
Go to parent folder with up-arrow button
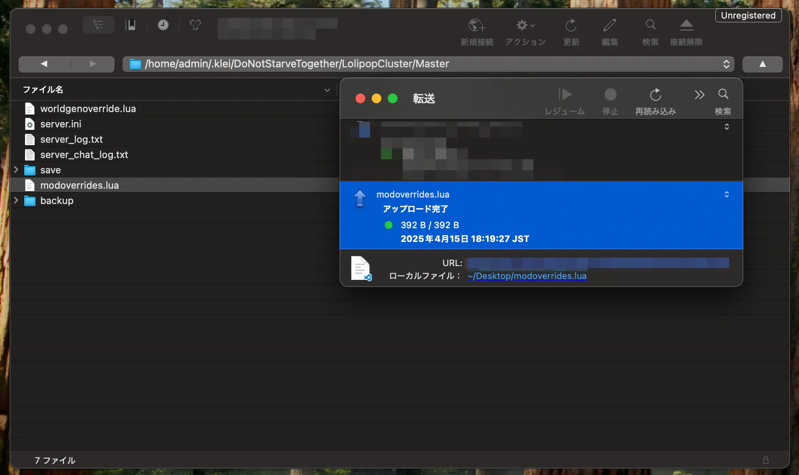tap(762, 64)
